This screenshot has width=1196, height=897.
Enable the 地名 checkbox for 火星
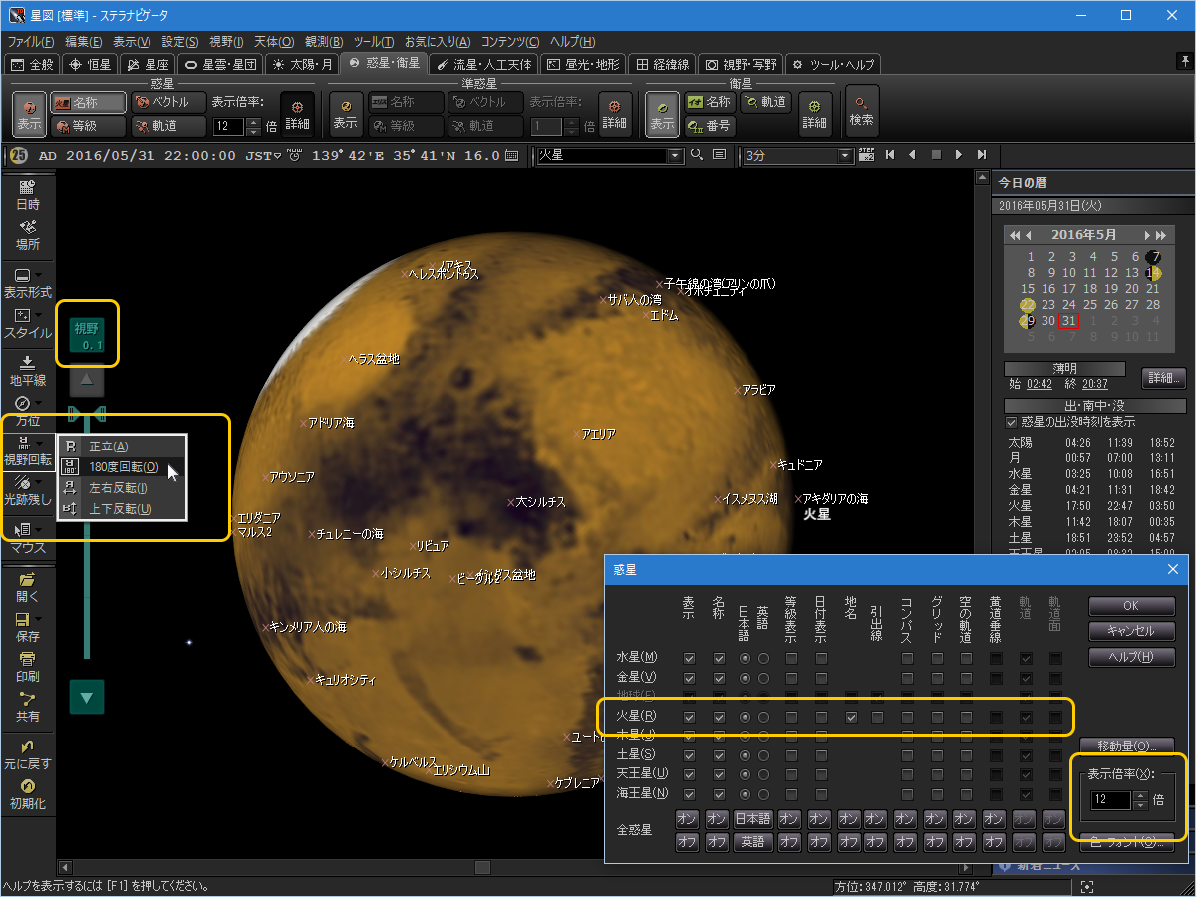[851, 717]
